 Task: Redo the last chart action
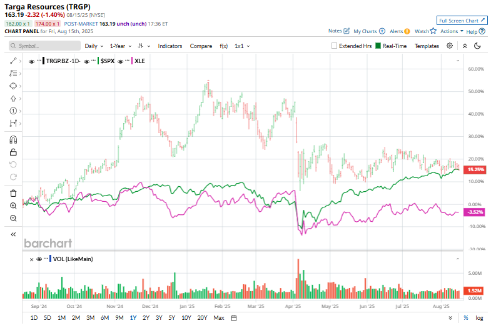click(13, 177)
